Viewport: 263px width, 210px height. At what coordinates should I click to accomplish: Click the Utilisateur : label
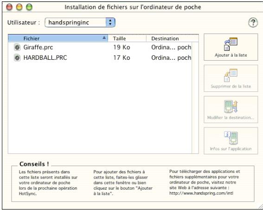pyautogui.click(x=24, y=22)
